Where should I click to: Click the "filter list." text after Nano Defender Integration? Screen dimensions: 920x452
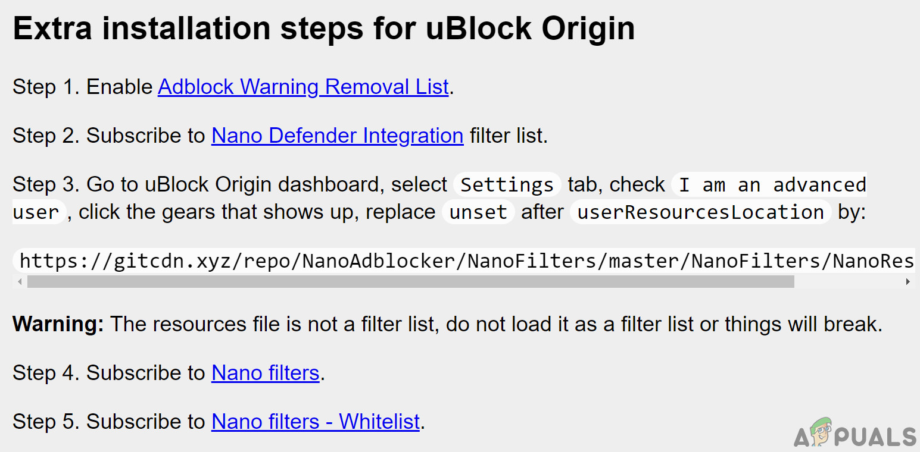508,136
